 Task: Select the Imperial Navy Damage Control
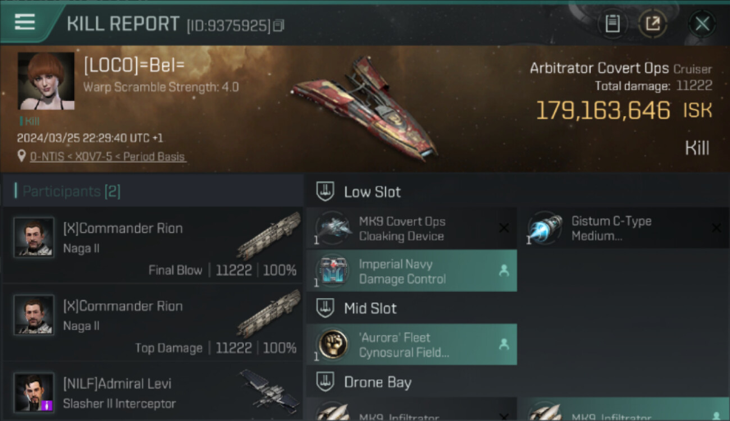click(412, 271)
